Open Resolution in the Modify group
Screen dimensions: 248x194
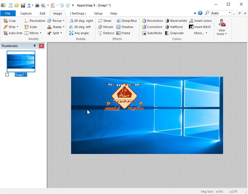click(35, 21)
